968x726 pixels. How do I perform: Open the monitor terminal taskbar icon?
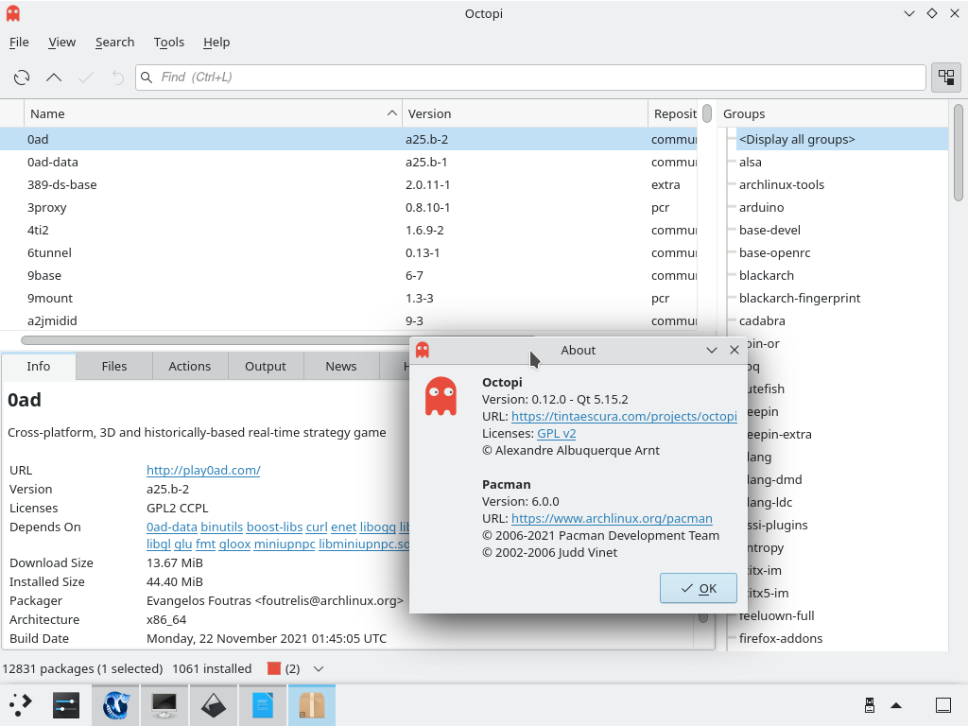point(164,705)
